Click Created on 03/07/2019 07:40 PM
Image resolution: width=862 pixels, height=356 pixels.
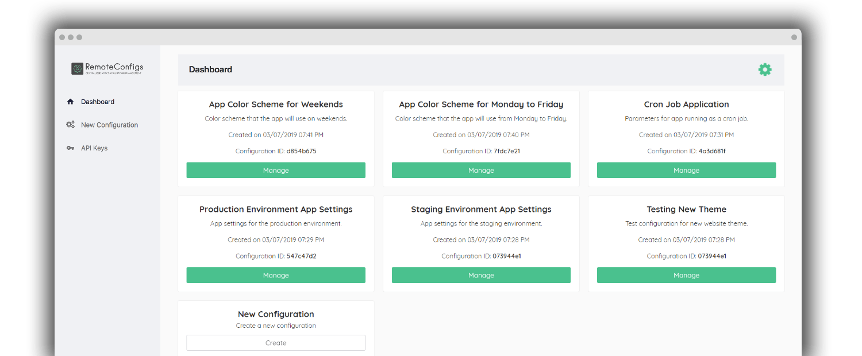click(x=481, y=135)
